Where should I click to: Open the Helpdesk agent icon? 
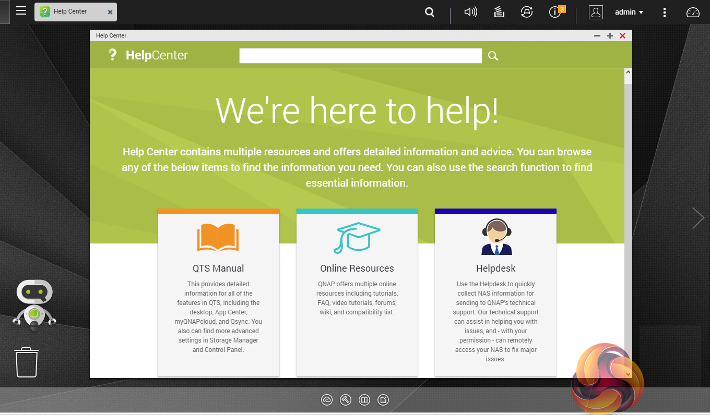coord(496,237)
